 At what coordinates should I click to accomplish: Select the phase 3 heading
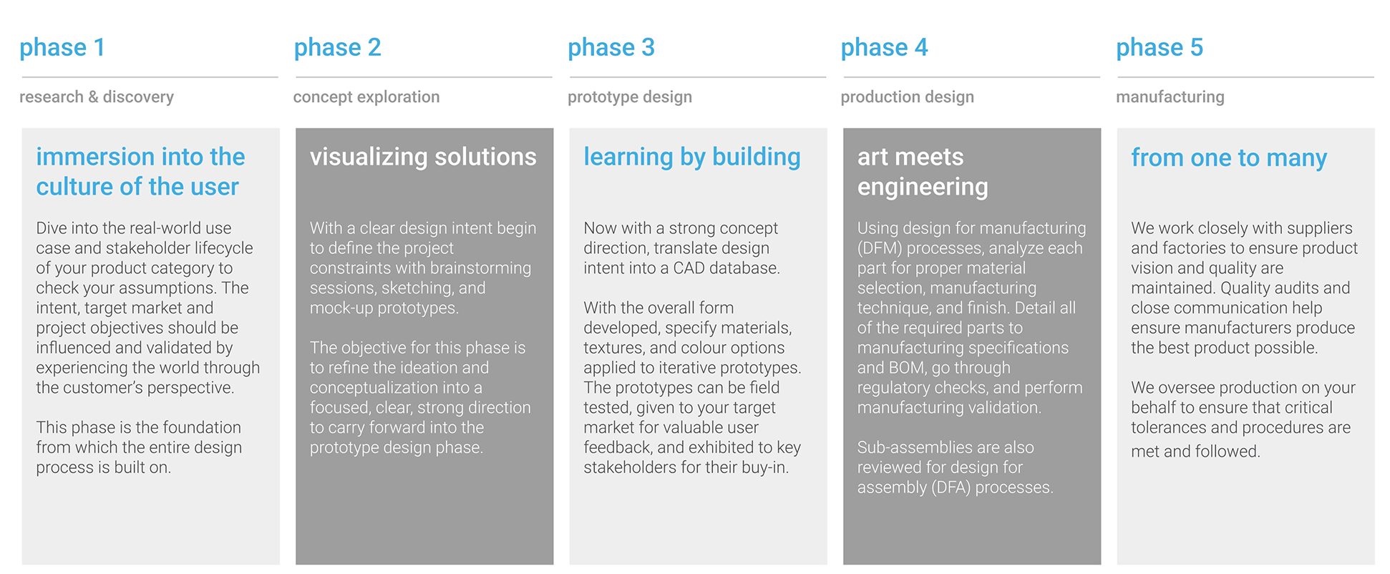611,48
